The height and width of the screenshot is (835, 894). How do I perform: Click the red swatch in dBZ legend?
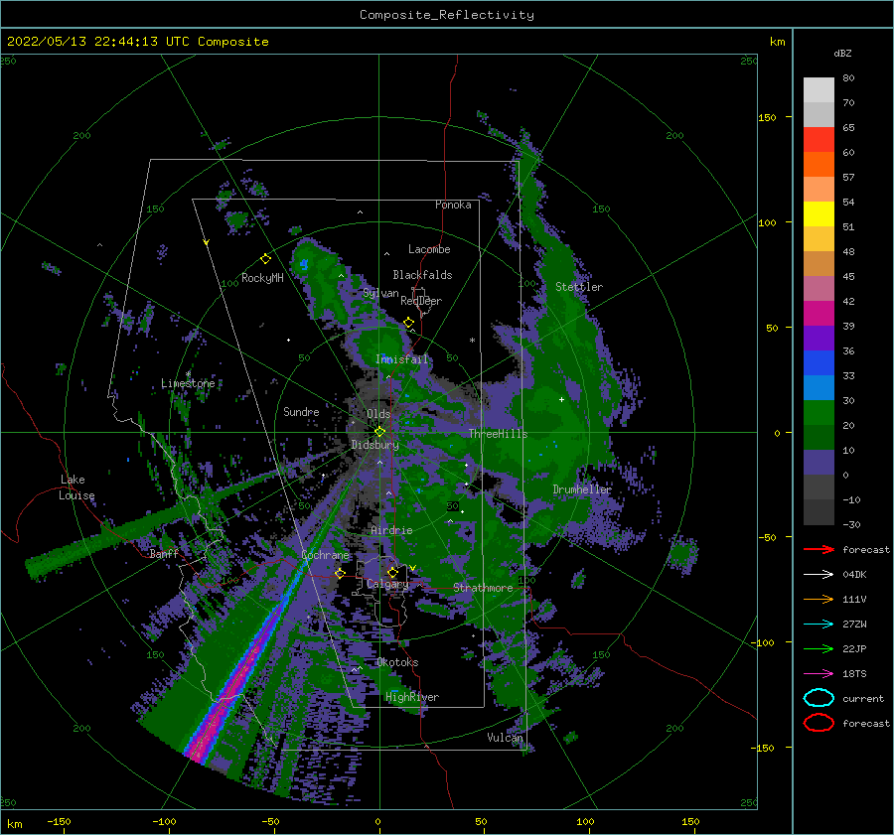pyautogui.click(x=819, y=140)
